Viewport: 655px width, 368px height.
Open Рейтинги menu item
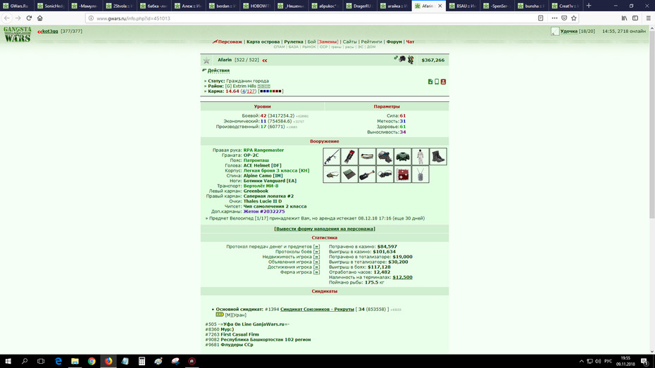click(x=371, y=42)
